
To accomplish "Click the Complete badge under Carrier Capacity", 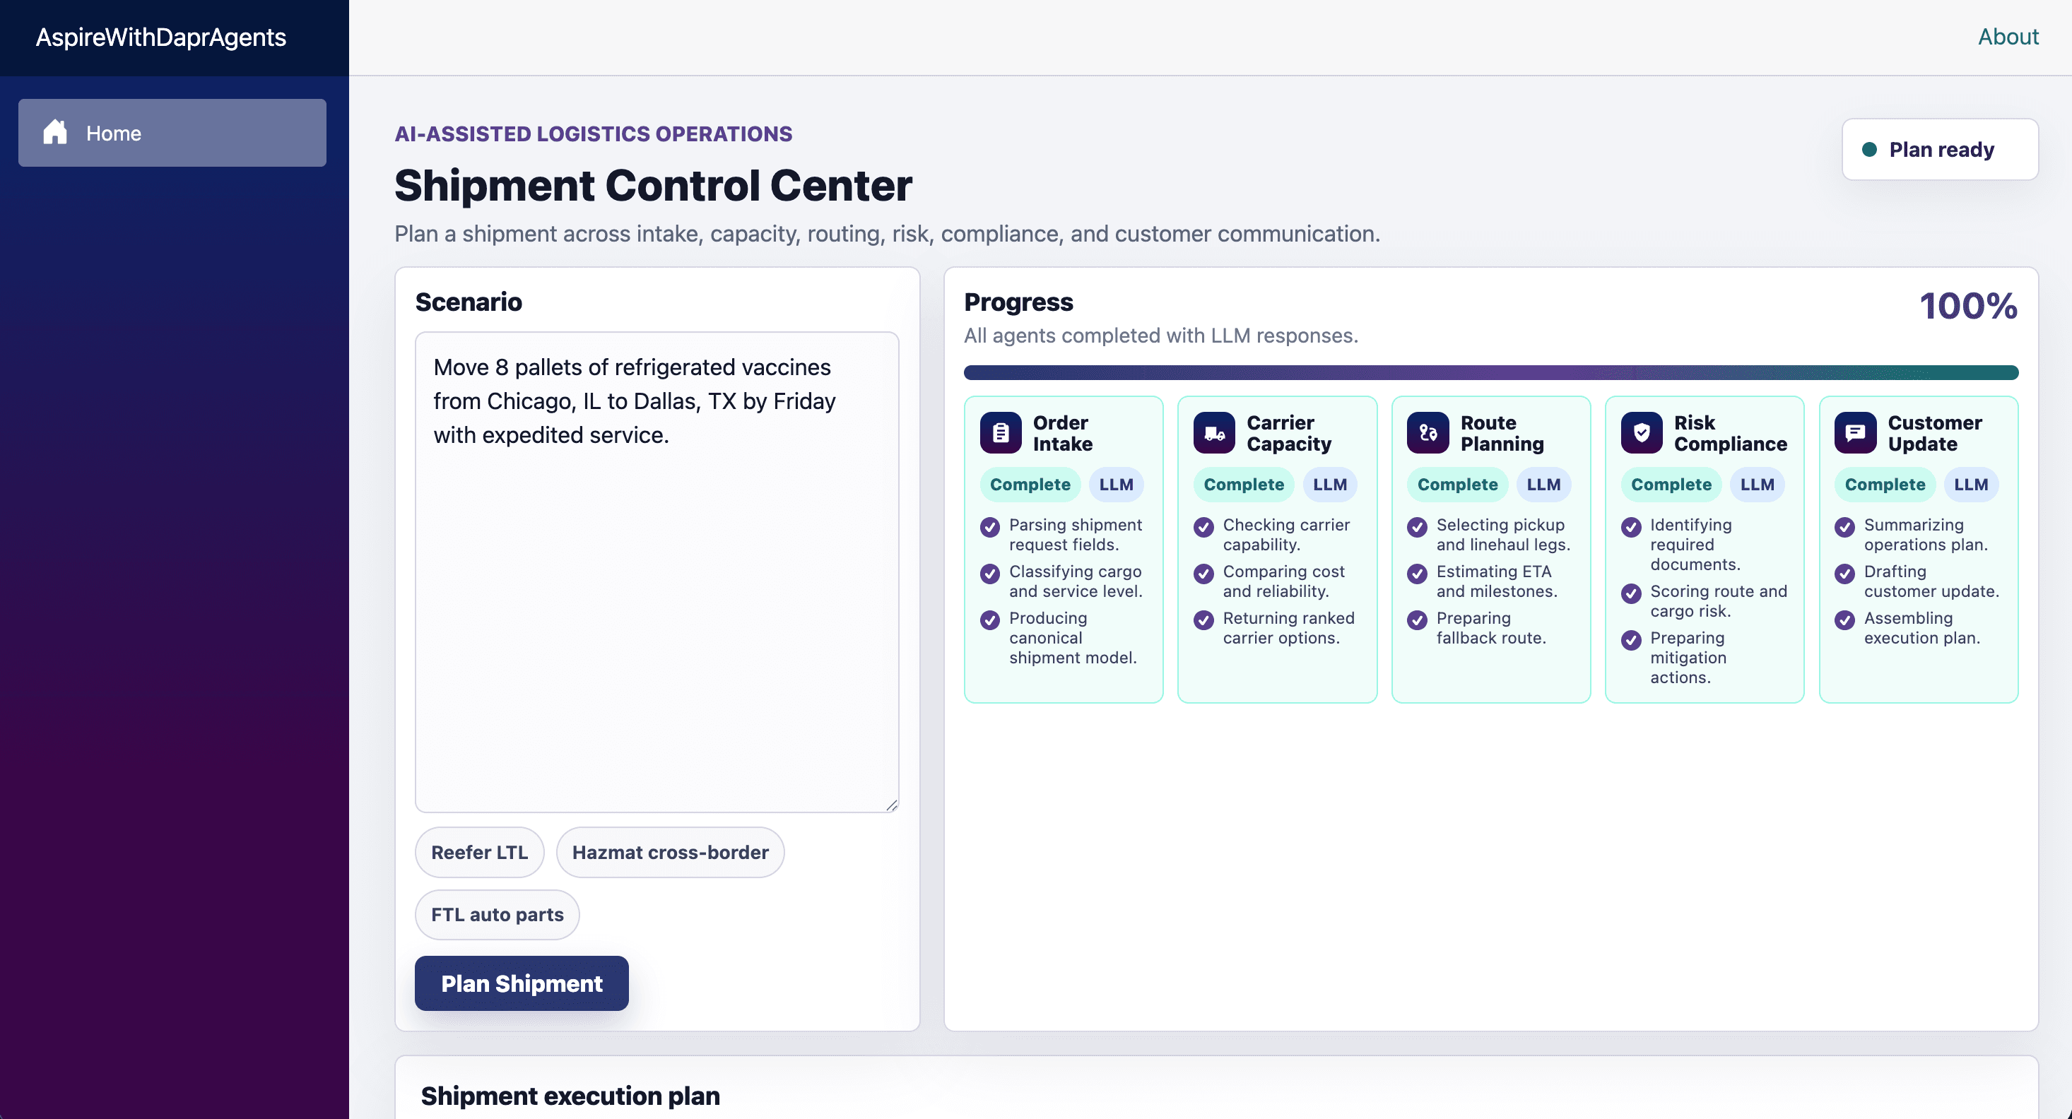I will coord(1243,485).
